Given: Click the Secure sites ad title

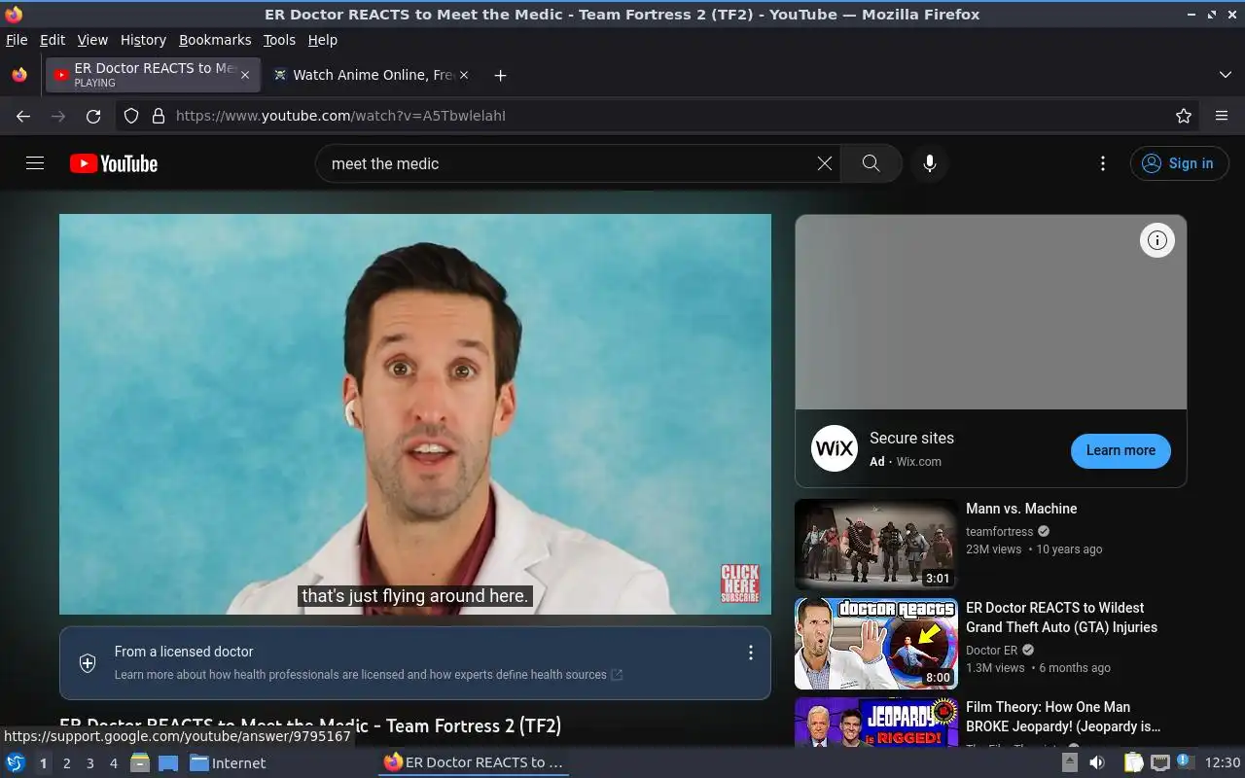Looking at the screenshot, I should [x=911, y=438].
